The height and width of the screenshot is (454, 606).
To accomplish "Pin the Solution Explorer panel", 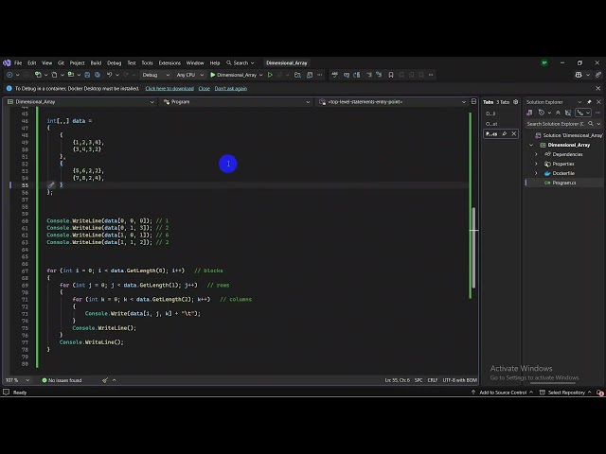I will pyautogui.click(x=589, y=102).
